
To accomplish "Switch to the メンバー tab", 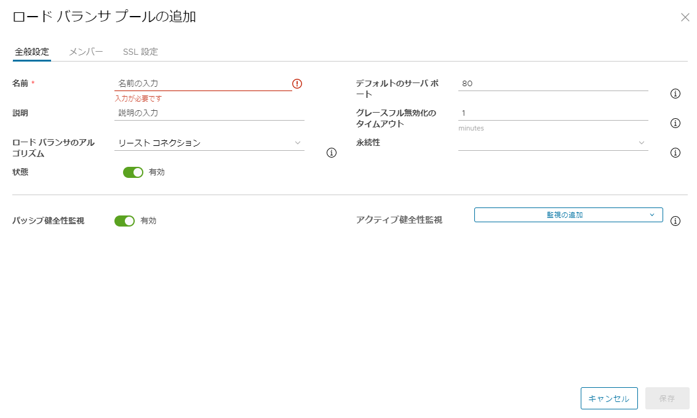I will pos(86,52).
